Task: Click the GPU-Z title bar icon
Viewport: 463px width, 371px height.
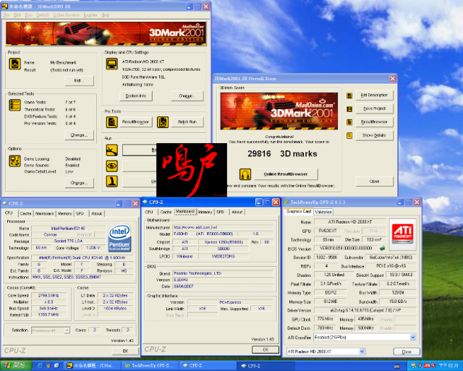Action: (x=286, y=202)
